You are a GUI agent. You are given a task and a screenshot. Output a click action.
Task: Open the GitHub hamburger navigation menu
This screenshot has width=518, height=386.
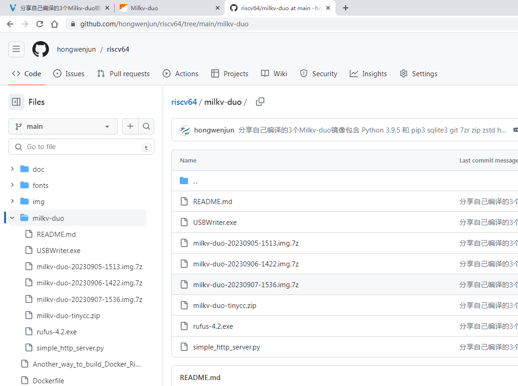16,49
